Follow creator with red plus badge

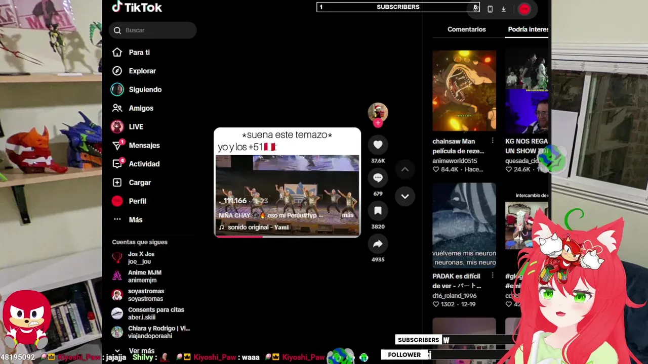coord(378,123)
